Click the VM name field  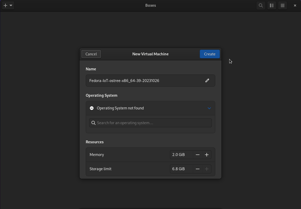(150, 80)
